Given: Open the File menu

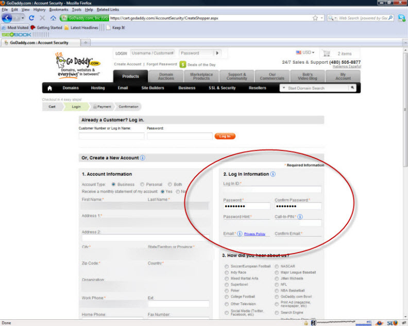Looking at the screenshot, I should tap(5, 10).
